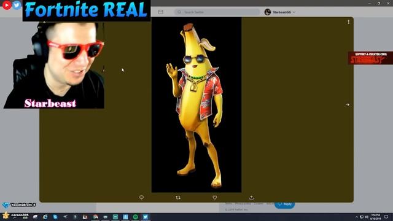Share the tweet via share icon
Image resolution: width=393 pixels, height=221 pixels.
point(251,198)
